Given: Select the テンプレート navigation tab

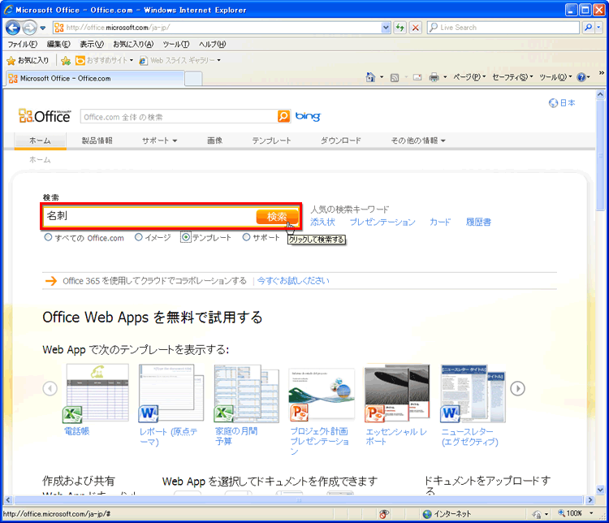Looking at the screenshot, I should [271, 140].
